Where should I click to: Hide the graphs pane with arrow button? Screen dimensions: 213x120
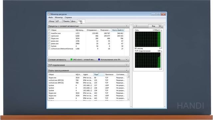136,26
